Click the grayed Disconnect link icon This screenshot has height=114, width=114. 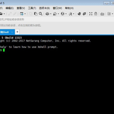10,14
